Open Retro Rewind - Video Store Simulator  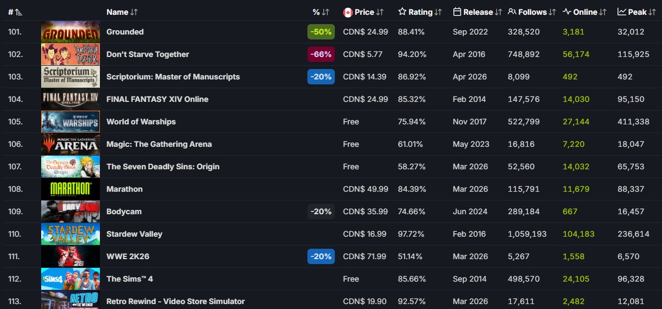(176, 301)
